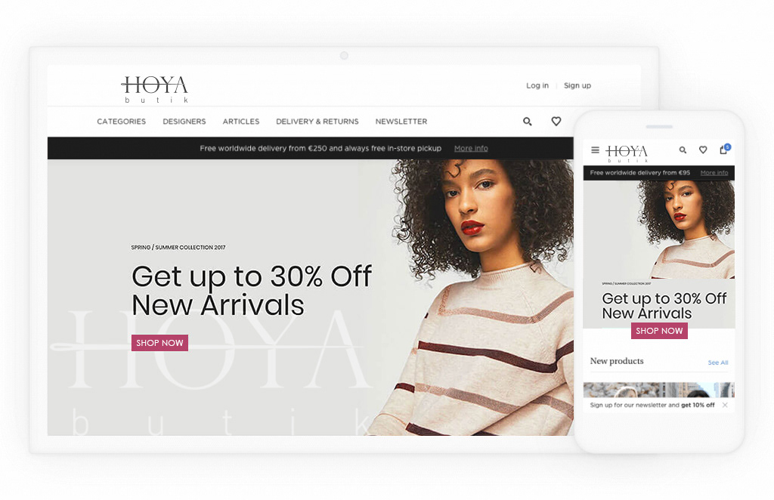This screenshot has width=774, height=500.
Task: Click the HOYA butik logo on phone
Action: (627, 153)
